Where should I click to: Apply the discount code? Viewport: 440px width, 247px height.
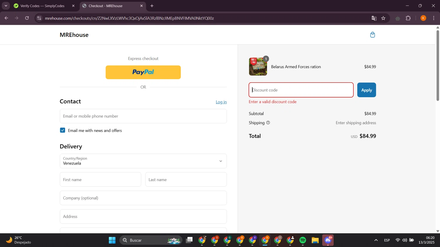(366, 90)
